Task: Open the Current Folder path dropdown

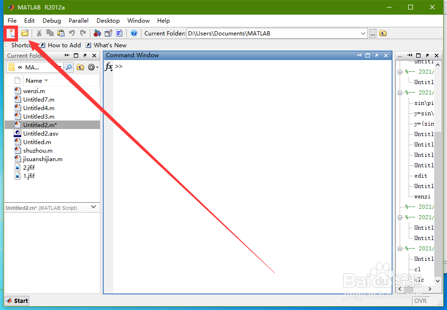Action: click(363, 34)
